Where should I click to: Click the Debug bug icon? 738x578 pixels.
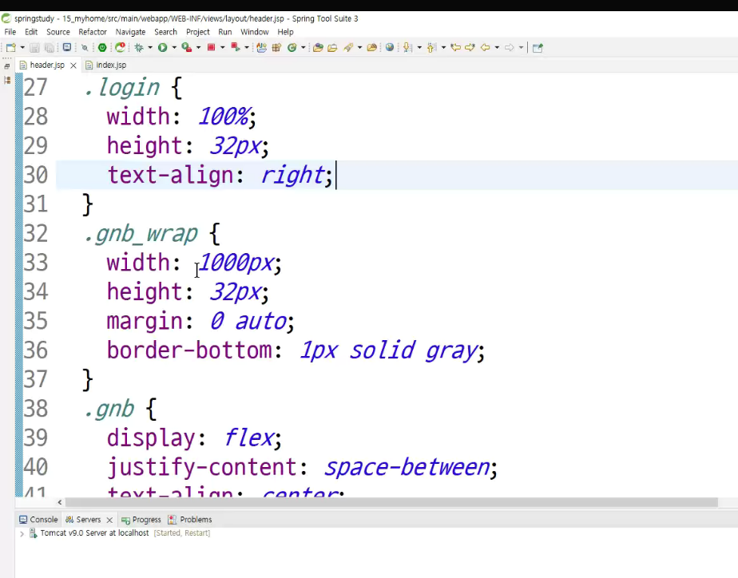(139, 47)
